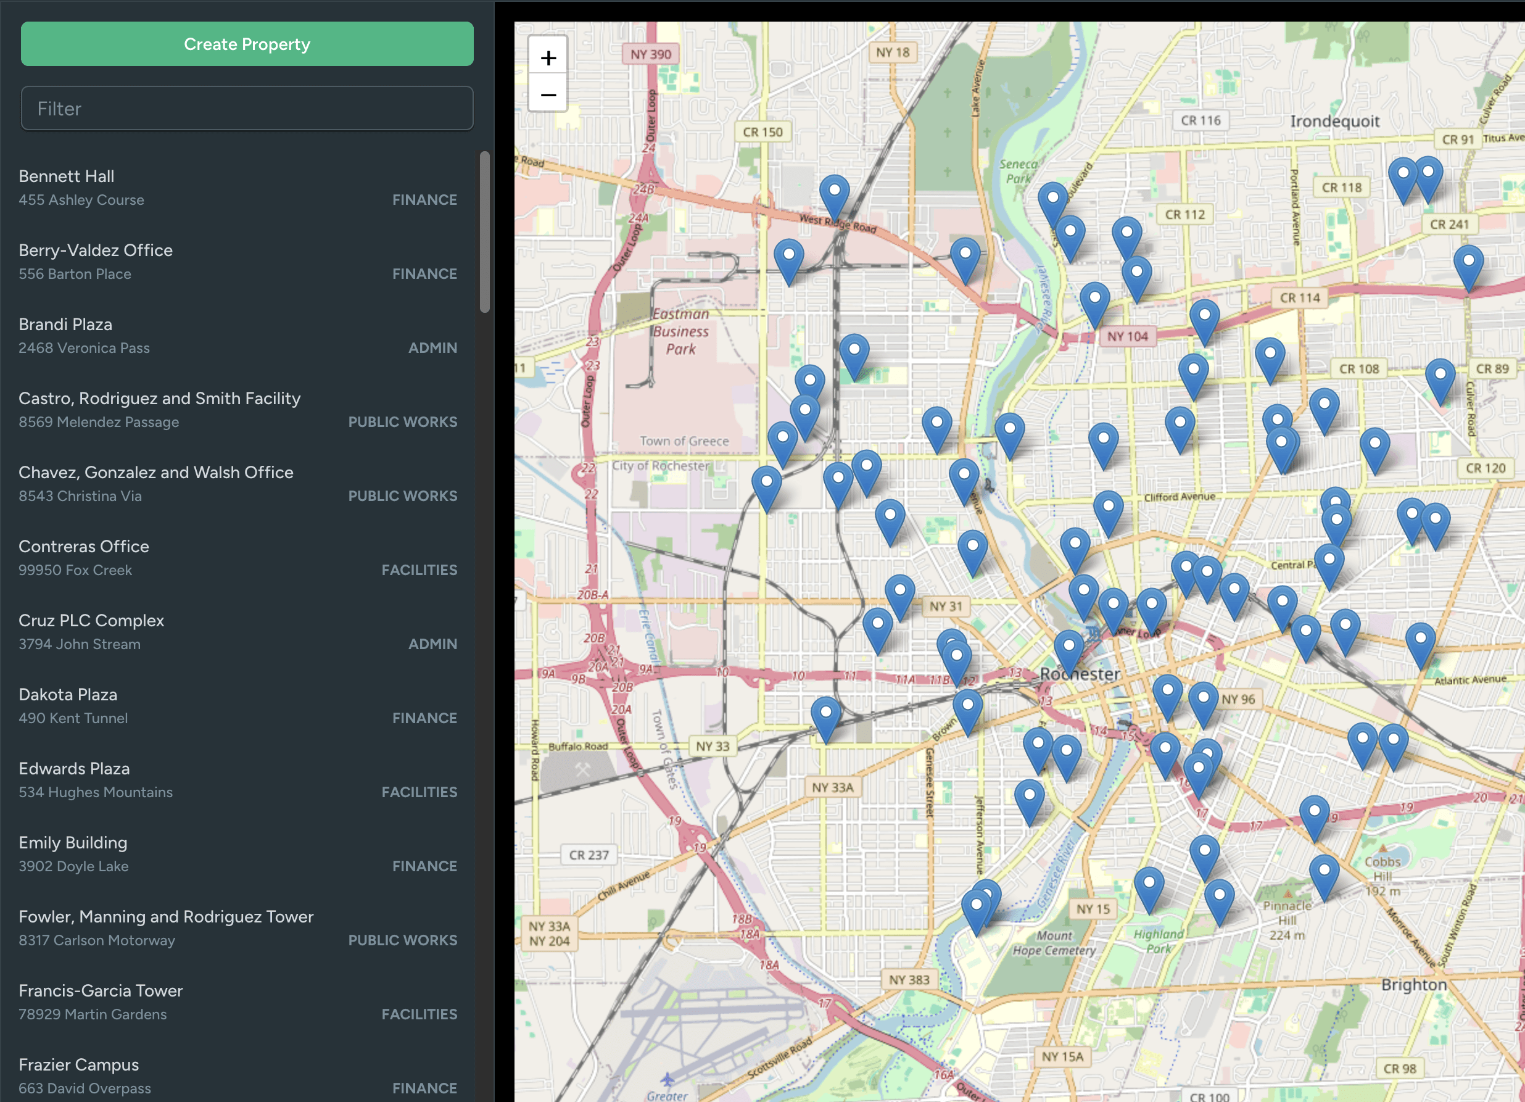Click the property list scrollbar thumb
This screenshot has width=1525, height=1102.
(484, 232)
